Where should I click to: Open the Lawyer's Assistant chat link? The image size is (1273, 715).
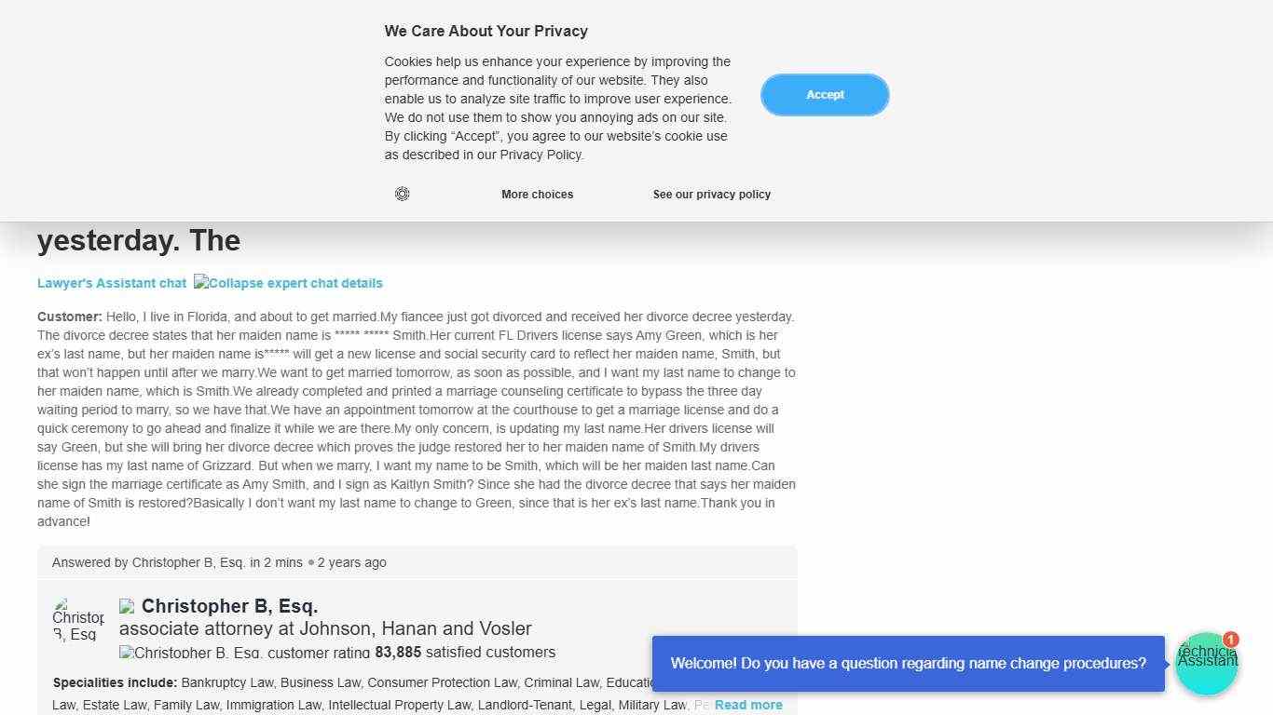point(112,283)
